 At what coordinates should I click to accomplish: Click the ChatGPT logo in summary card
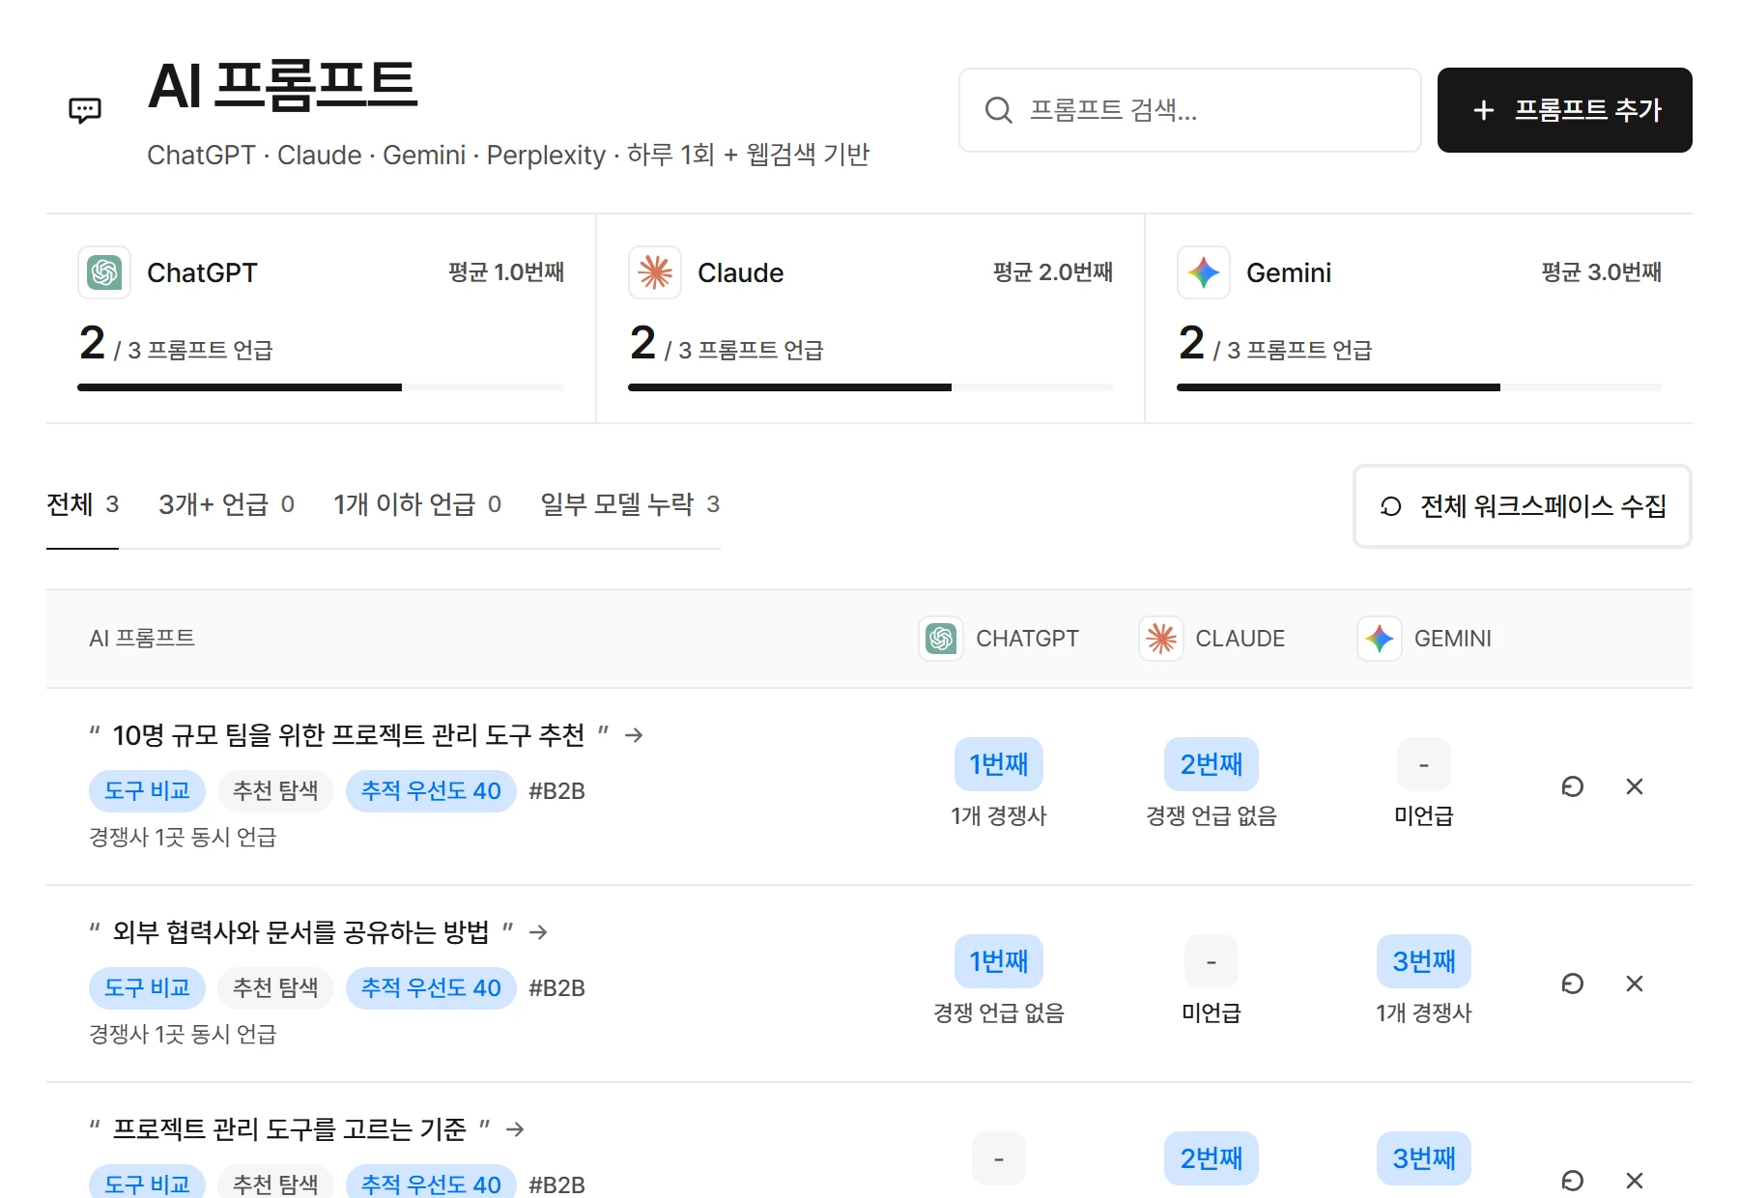tap(104, 272)
